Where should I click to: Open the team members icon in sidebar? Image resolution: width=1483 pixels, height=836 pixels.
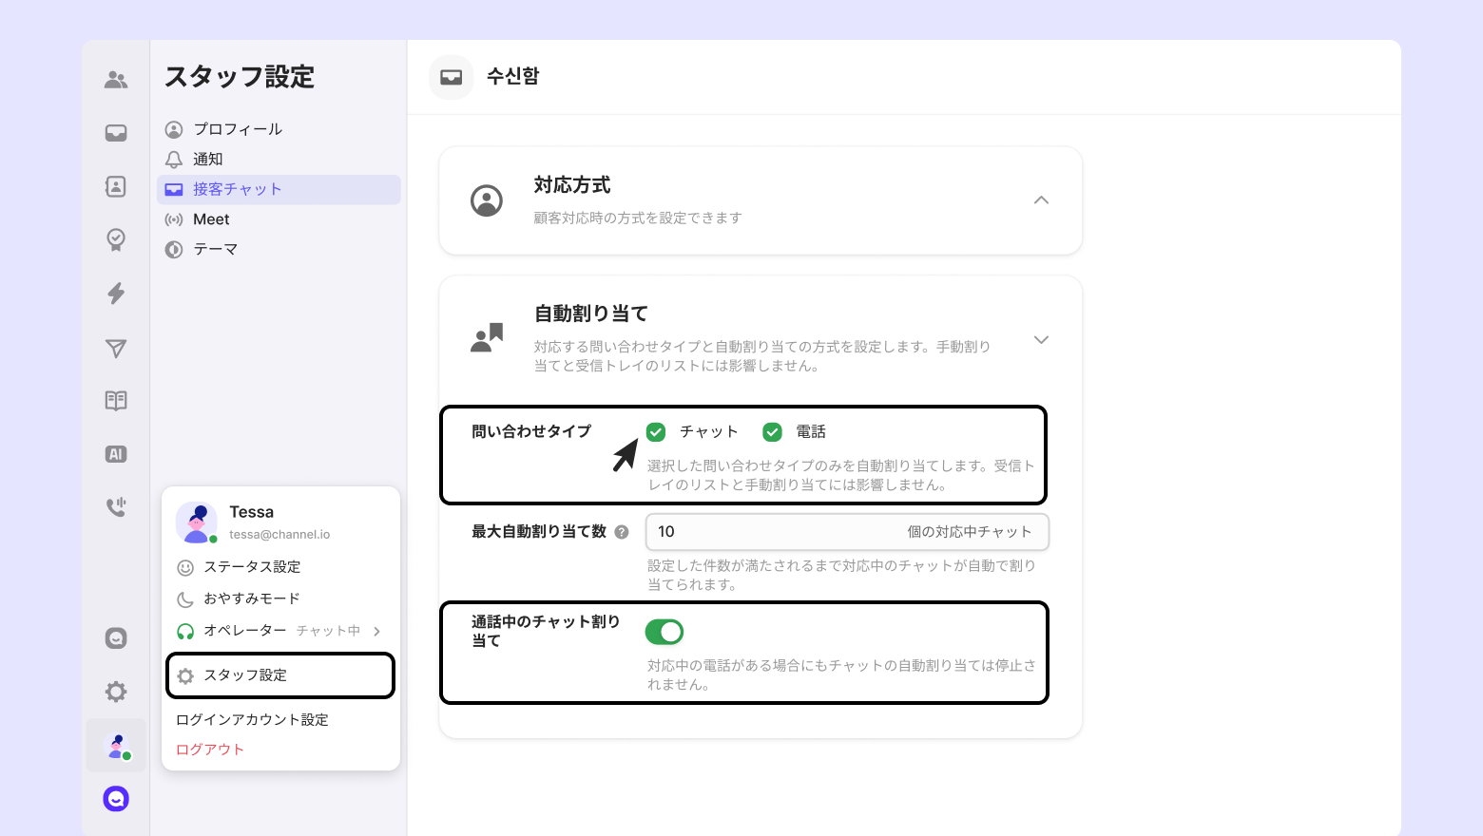116,80
